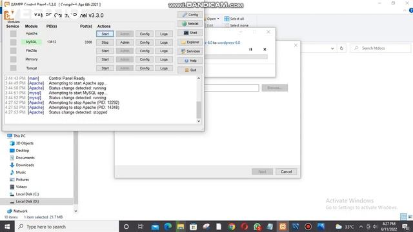Image resolution: width=413 pixels, height=232 pixels.
Task: Open XAMPP Explorer folder button
Action: (x=190, y=42)
